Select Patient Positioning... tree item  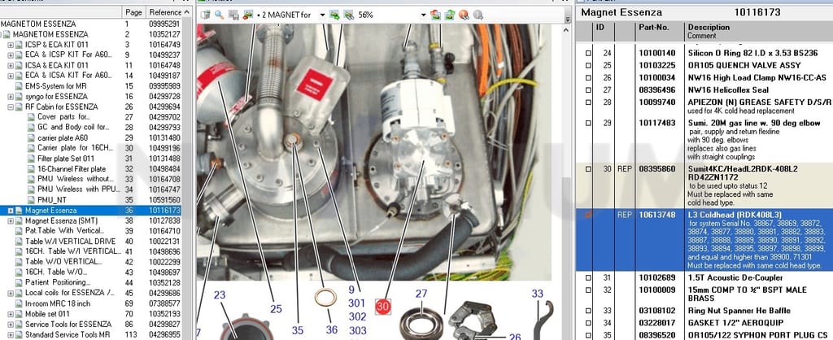click(58, 283)
